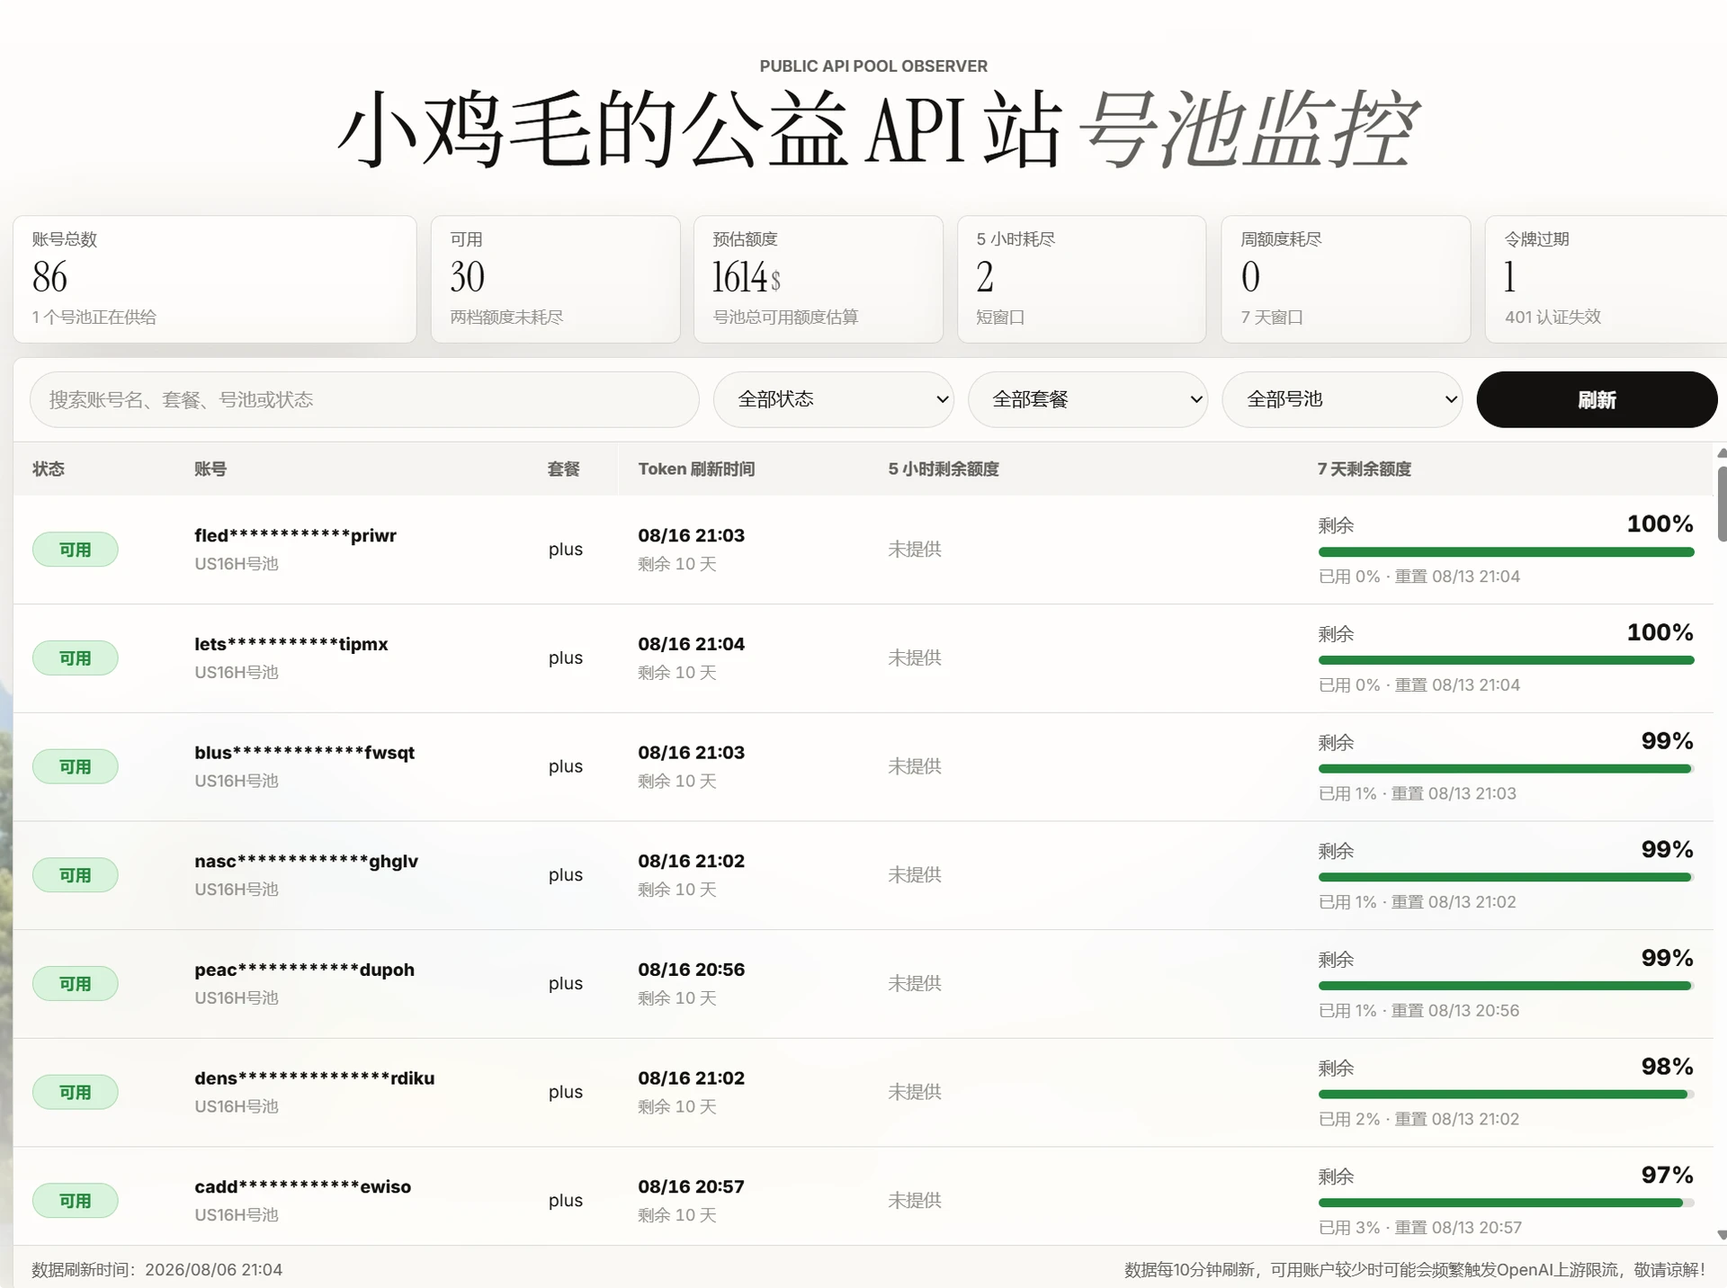Click 已用 2% · 重置 08/13 21:02 text

(x=1418, y=1119)
